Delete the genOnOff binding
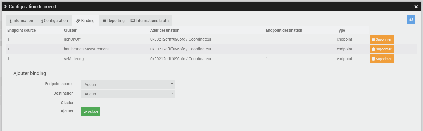Viewport: 423px width, 131px height. click(381, 39)
